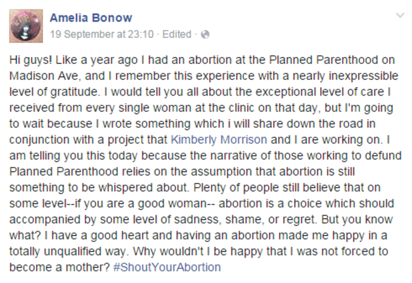Open the post options chevron menu
This screenshot has height=283, width=412.
[400, 15]
